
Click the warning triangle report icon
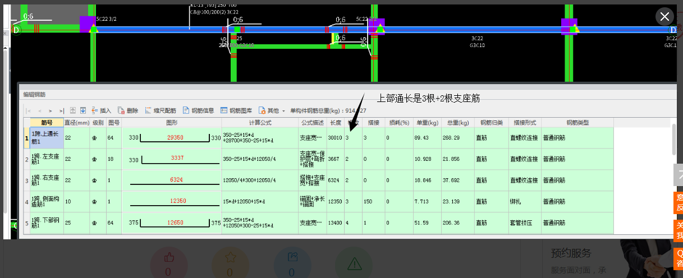(x=354, y=263)
